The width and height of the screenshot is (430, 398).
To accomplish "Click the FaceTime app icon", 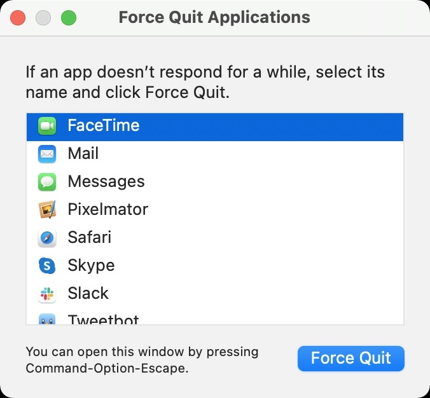I will (x=48, y=126).
